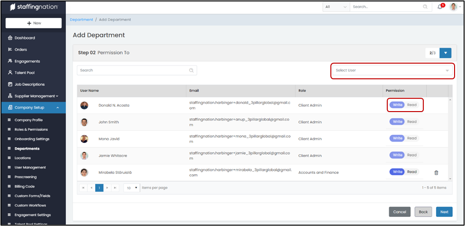The width and height of the screenshot is (465, 226).
Task: Click the + New button
Action: coord(34,23)
